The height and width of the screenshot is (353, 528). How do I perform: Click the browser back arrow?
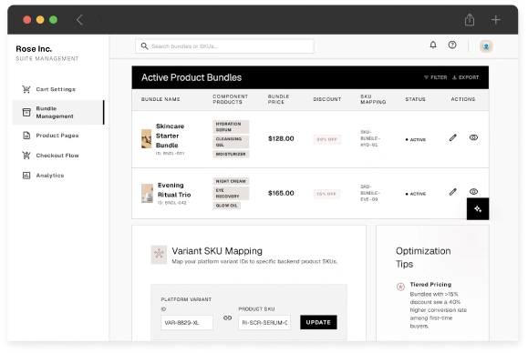tap(79, 20)
